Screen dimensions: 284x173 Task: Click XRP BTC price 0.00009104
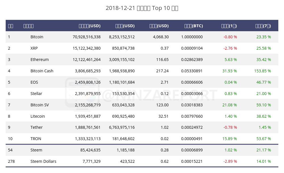point(192,48)
